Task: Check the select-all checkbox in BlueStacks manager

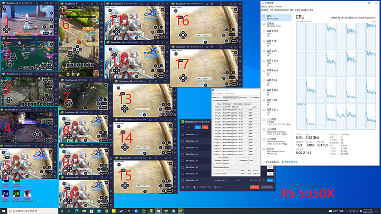Action: pos(183,127)
